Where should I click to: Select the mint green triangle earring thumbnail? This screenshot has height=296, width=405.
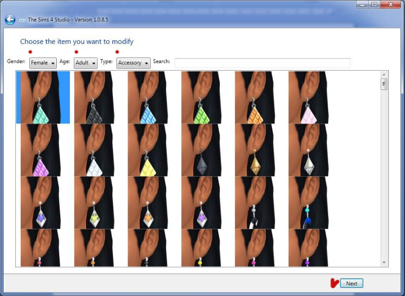[43, 97]
